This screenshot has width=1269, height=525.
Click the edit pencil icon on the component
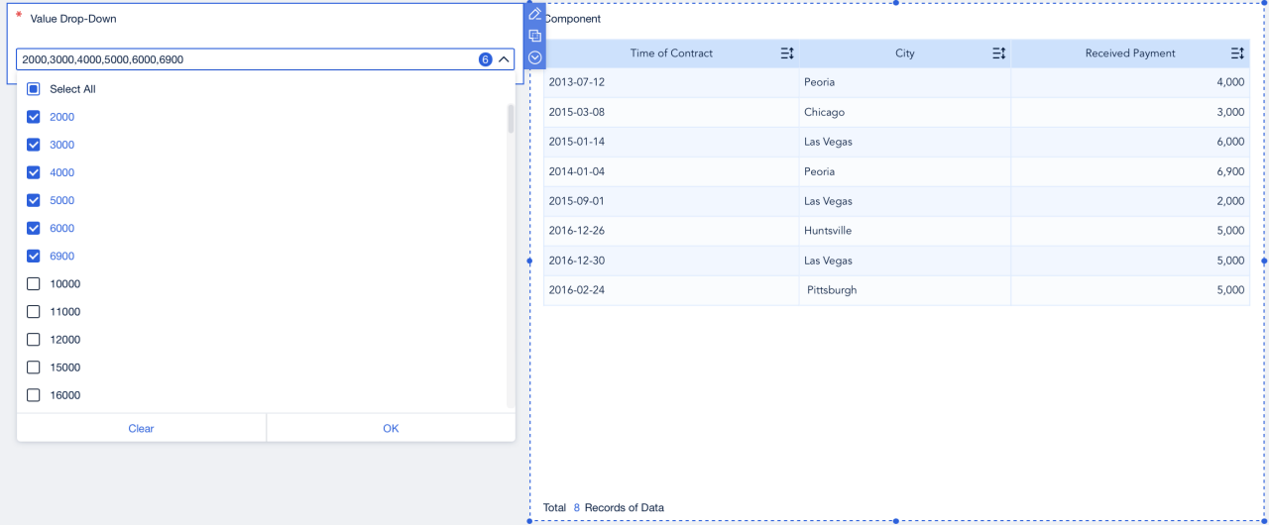[535, 14]
